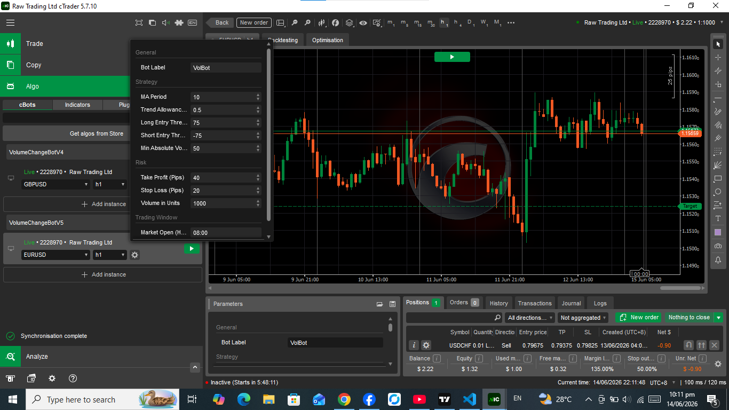Double the USDCHF position icon

tap(702, 345)
